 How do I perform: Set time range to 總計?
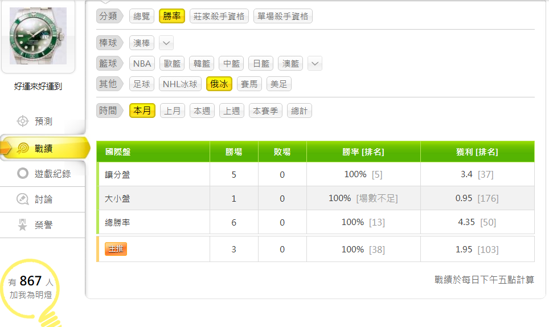pos(300,111)
